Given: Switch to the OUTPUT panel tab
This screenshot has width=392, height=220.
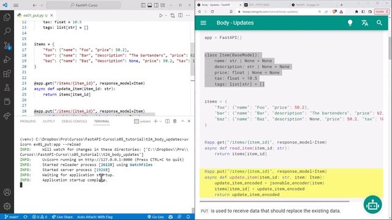Looking at the screenshot, I should (x=49, y=121).
